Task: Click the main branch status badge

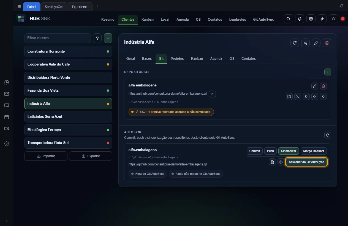Action: tap(171, 112)
